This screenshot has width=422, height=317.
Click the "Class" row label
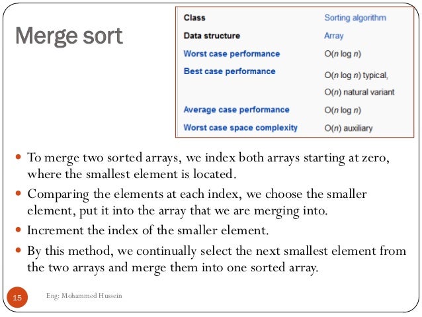click(194, 18)
